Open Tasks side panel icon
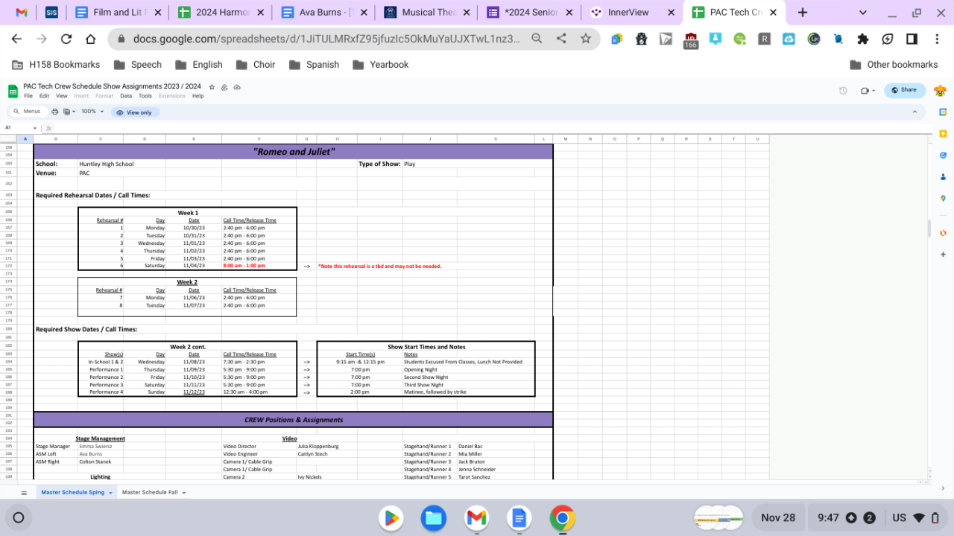Screen dimensions: 954x536 click(943, 155)
